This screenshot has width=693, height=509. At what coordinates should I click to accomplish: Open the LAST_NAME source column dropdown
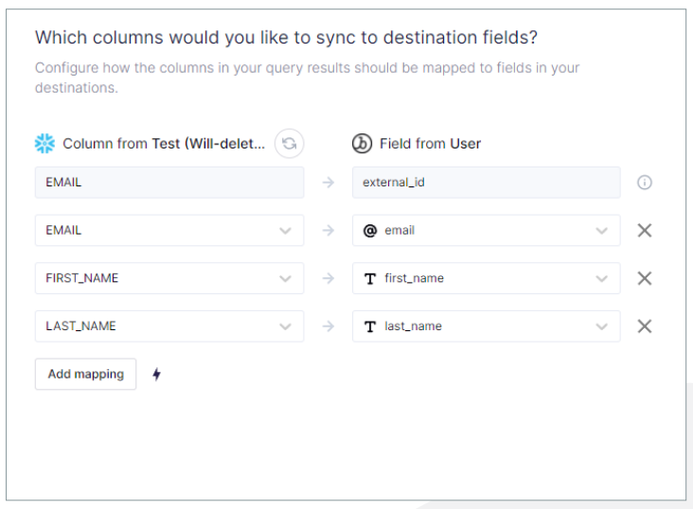click(169, 326)
